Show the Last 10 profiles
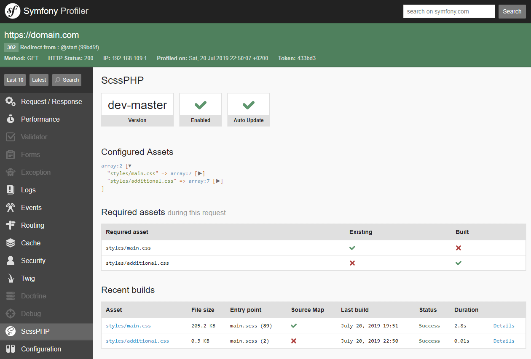This screenshot has height=359, width=531. pos(15,80)
